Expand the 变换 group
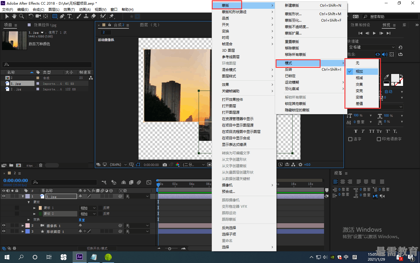This screenshot has width=420, height=263. 29,220
